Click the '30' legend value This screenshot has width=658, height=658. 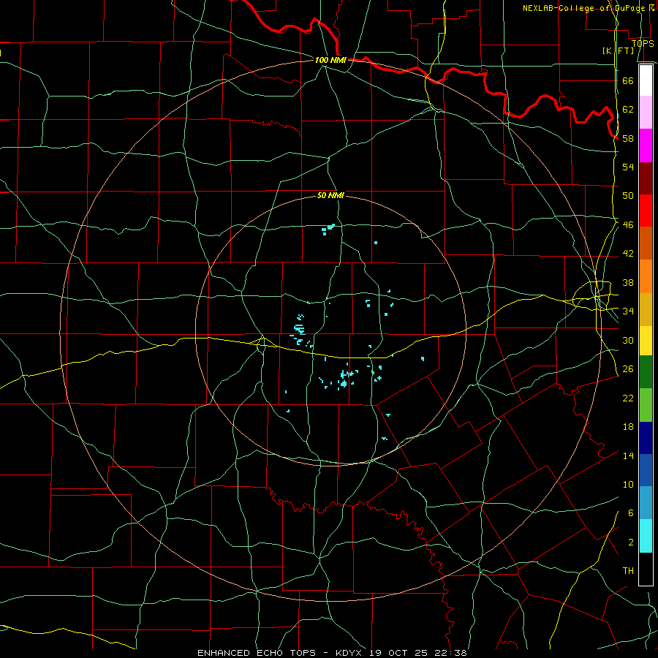coord(628,340)
